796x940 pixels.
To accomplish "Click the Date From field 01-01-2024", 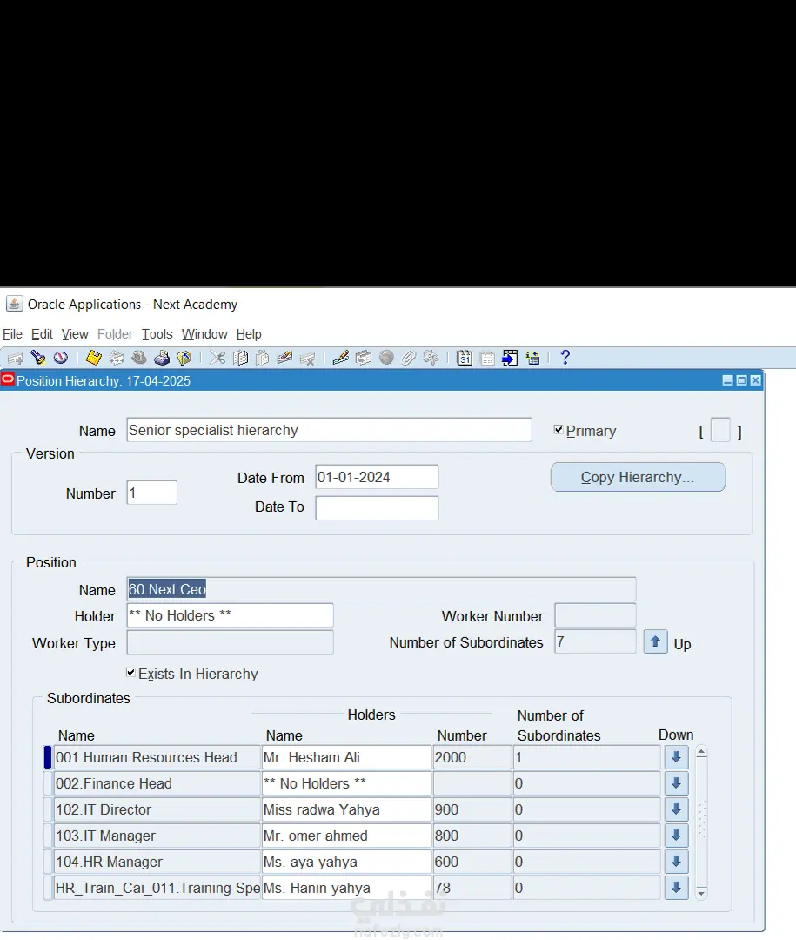I will (377, 477).
